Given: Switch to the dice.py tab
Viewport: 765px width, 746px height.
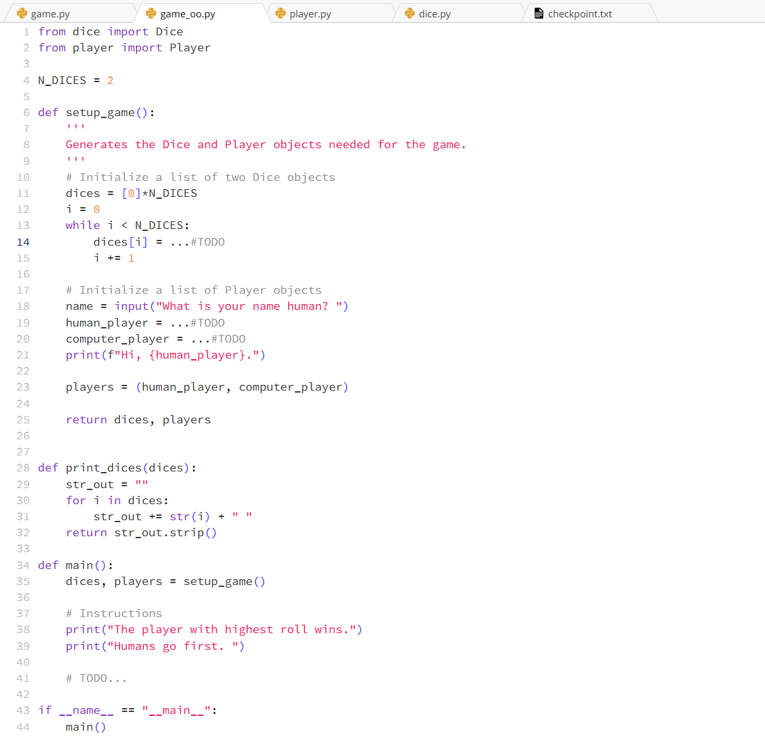Looking at the screenshot, I should coord(436,12).
